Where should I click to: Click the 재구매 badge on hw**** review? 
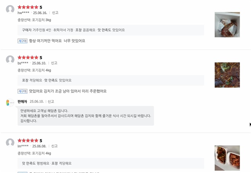pyautogui.click(x=22, y=41)
